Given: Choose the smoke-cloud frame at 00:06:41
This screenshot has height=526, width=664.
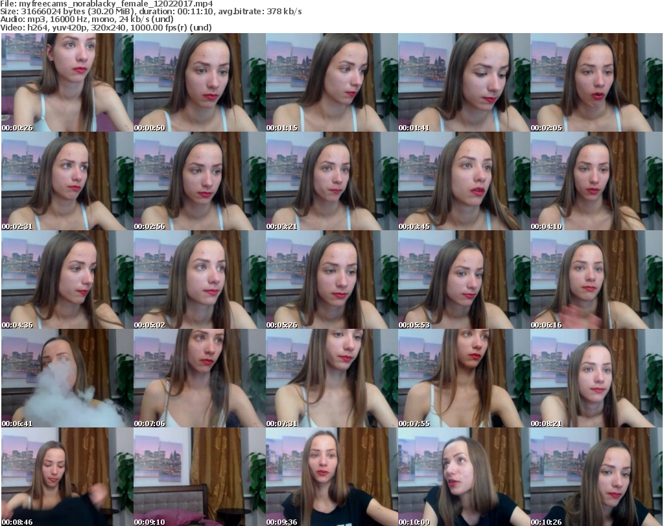Looking at the screenshot, I should coord(67,379).
